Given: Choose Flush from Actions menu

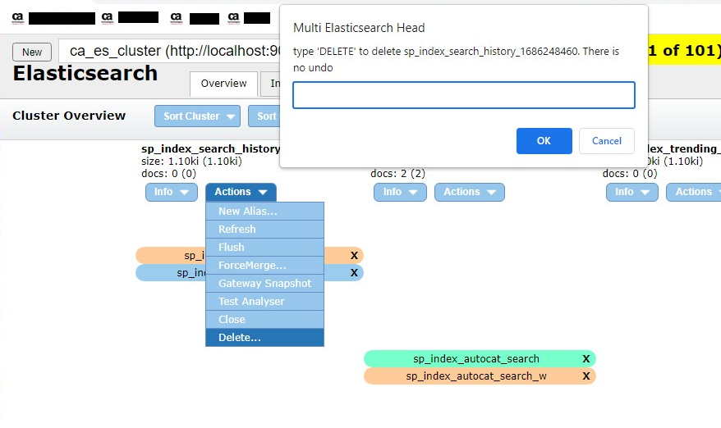Looking at the screenshot, I should pos(265,247).
